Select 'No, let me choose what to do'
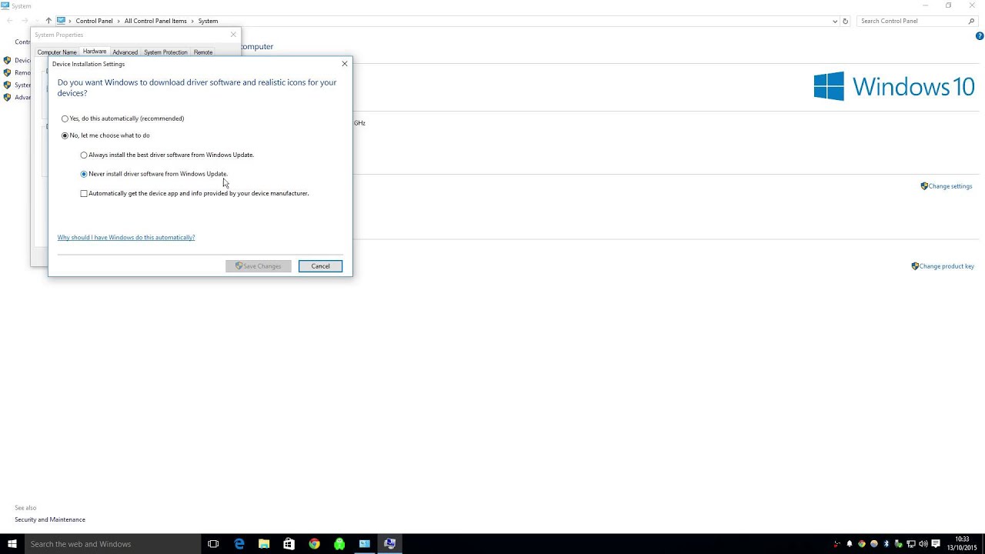The width and height of the screenshot is (985, 554). point(106,135)
